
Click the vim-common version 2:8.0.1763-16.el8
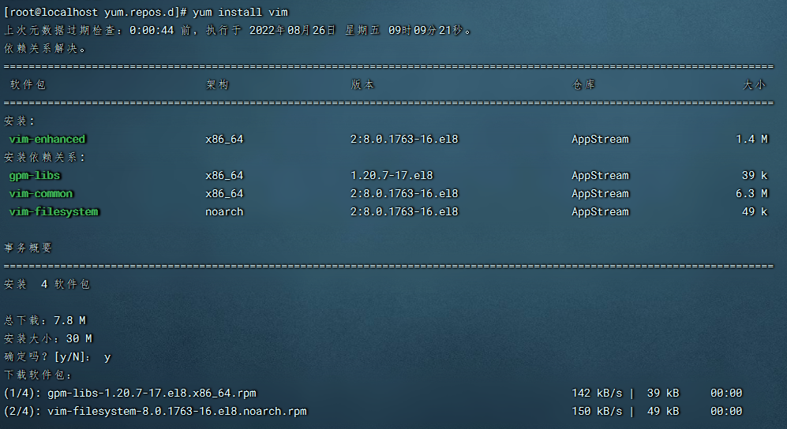tap(404, 193)
